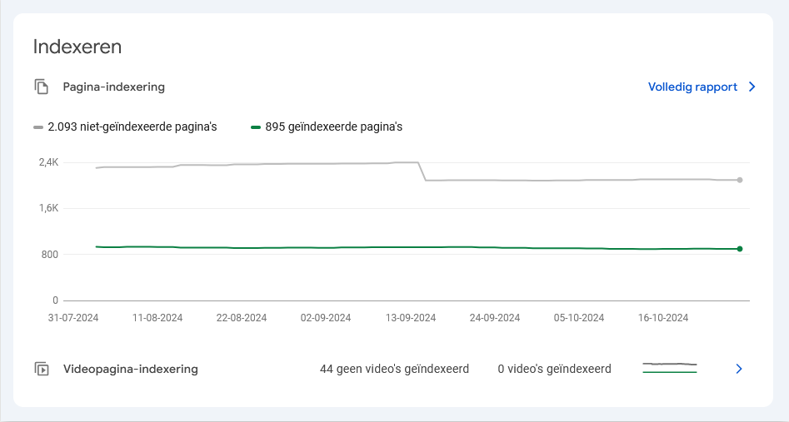Click the 24-09-2024 date label
Screen dimensions: 789x422
[x=495, y=318]
